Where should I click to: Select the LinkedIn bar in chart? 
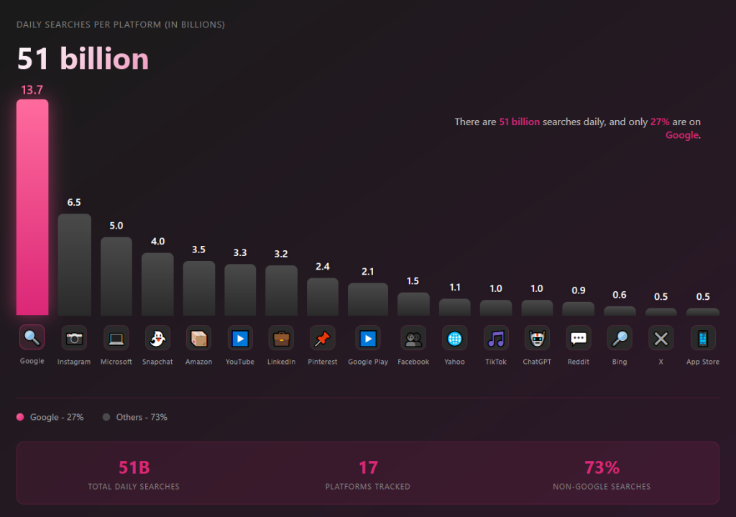281,290
